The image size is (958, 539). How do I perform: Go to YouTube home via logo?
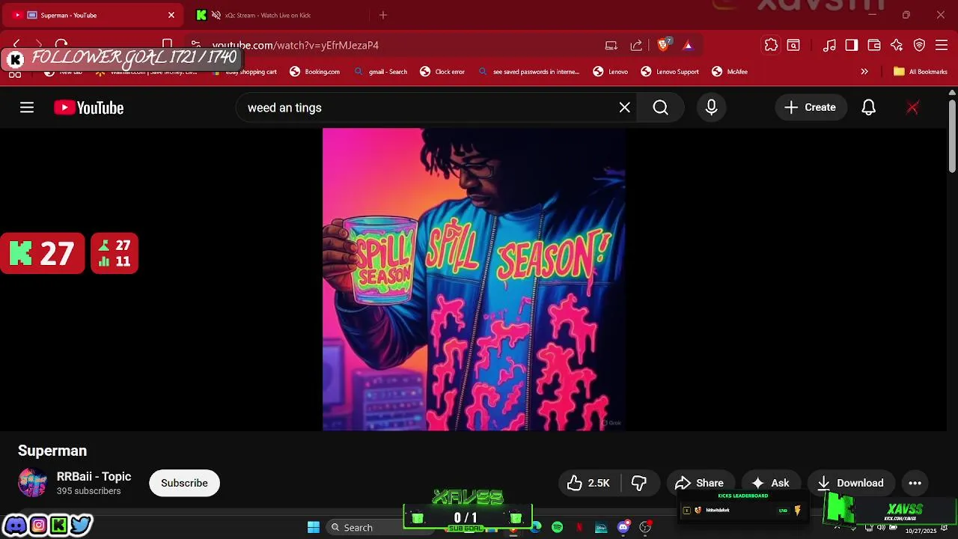click(x=88, y=108)
